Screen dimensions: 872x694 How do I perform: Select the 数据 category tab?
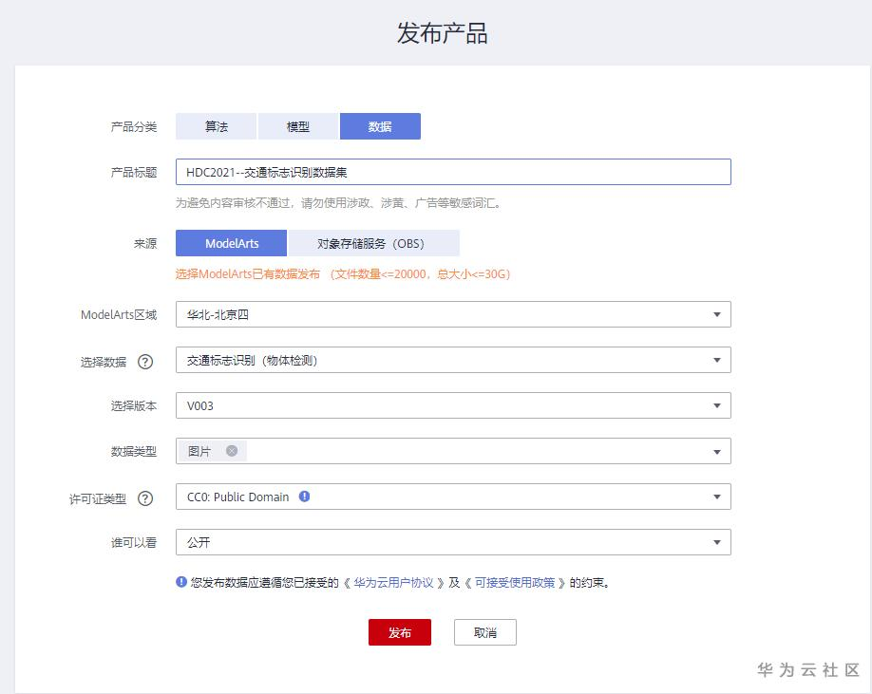click(x=380, y=125)
